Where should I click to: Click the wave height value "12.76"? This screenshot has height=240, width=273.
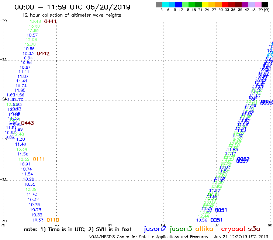coord(30,44)
